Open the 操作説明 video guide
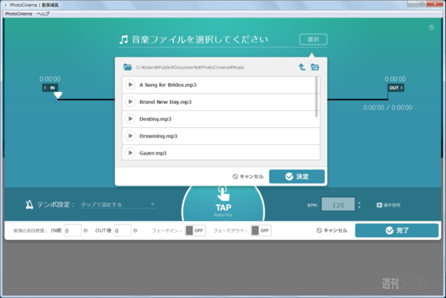 (x=388, y=205)
